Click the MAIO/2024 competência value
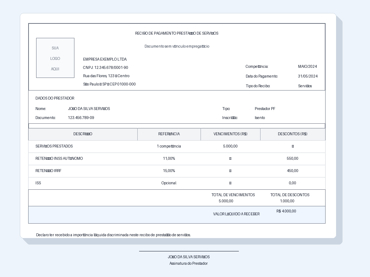370x277 pixels. click(x=307, y=66)
